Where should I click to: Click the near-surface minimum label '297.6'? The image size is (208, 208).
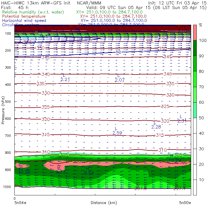(x=141, y=189)
